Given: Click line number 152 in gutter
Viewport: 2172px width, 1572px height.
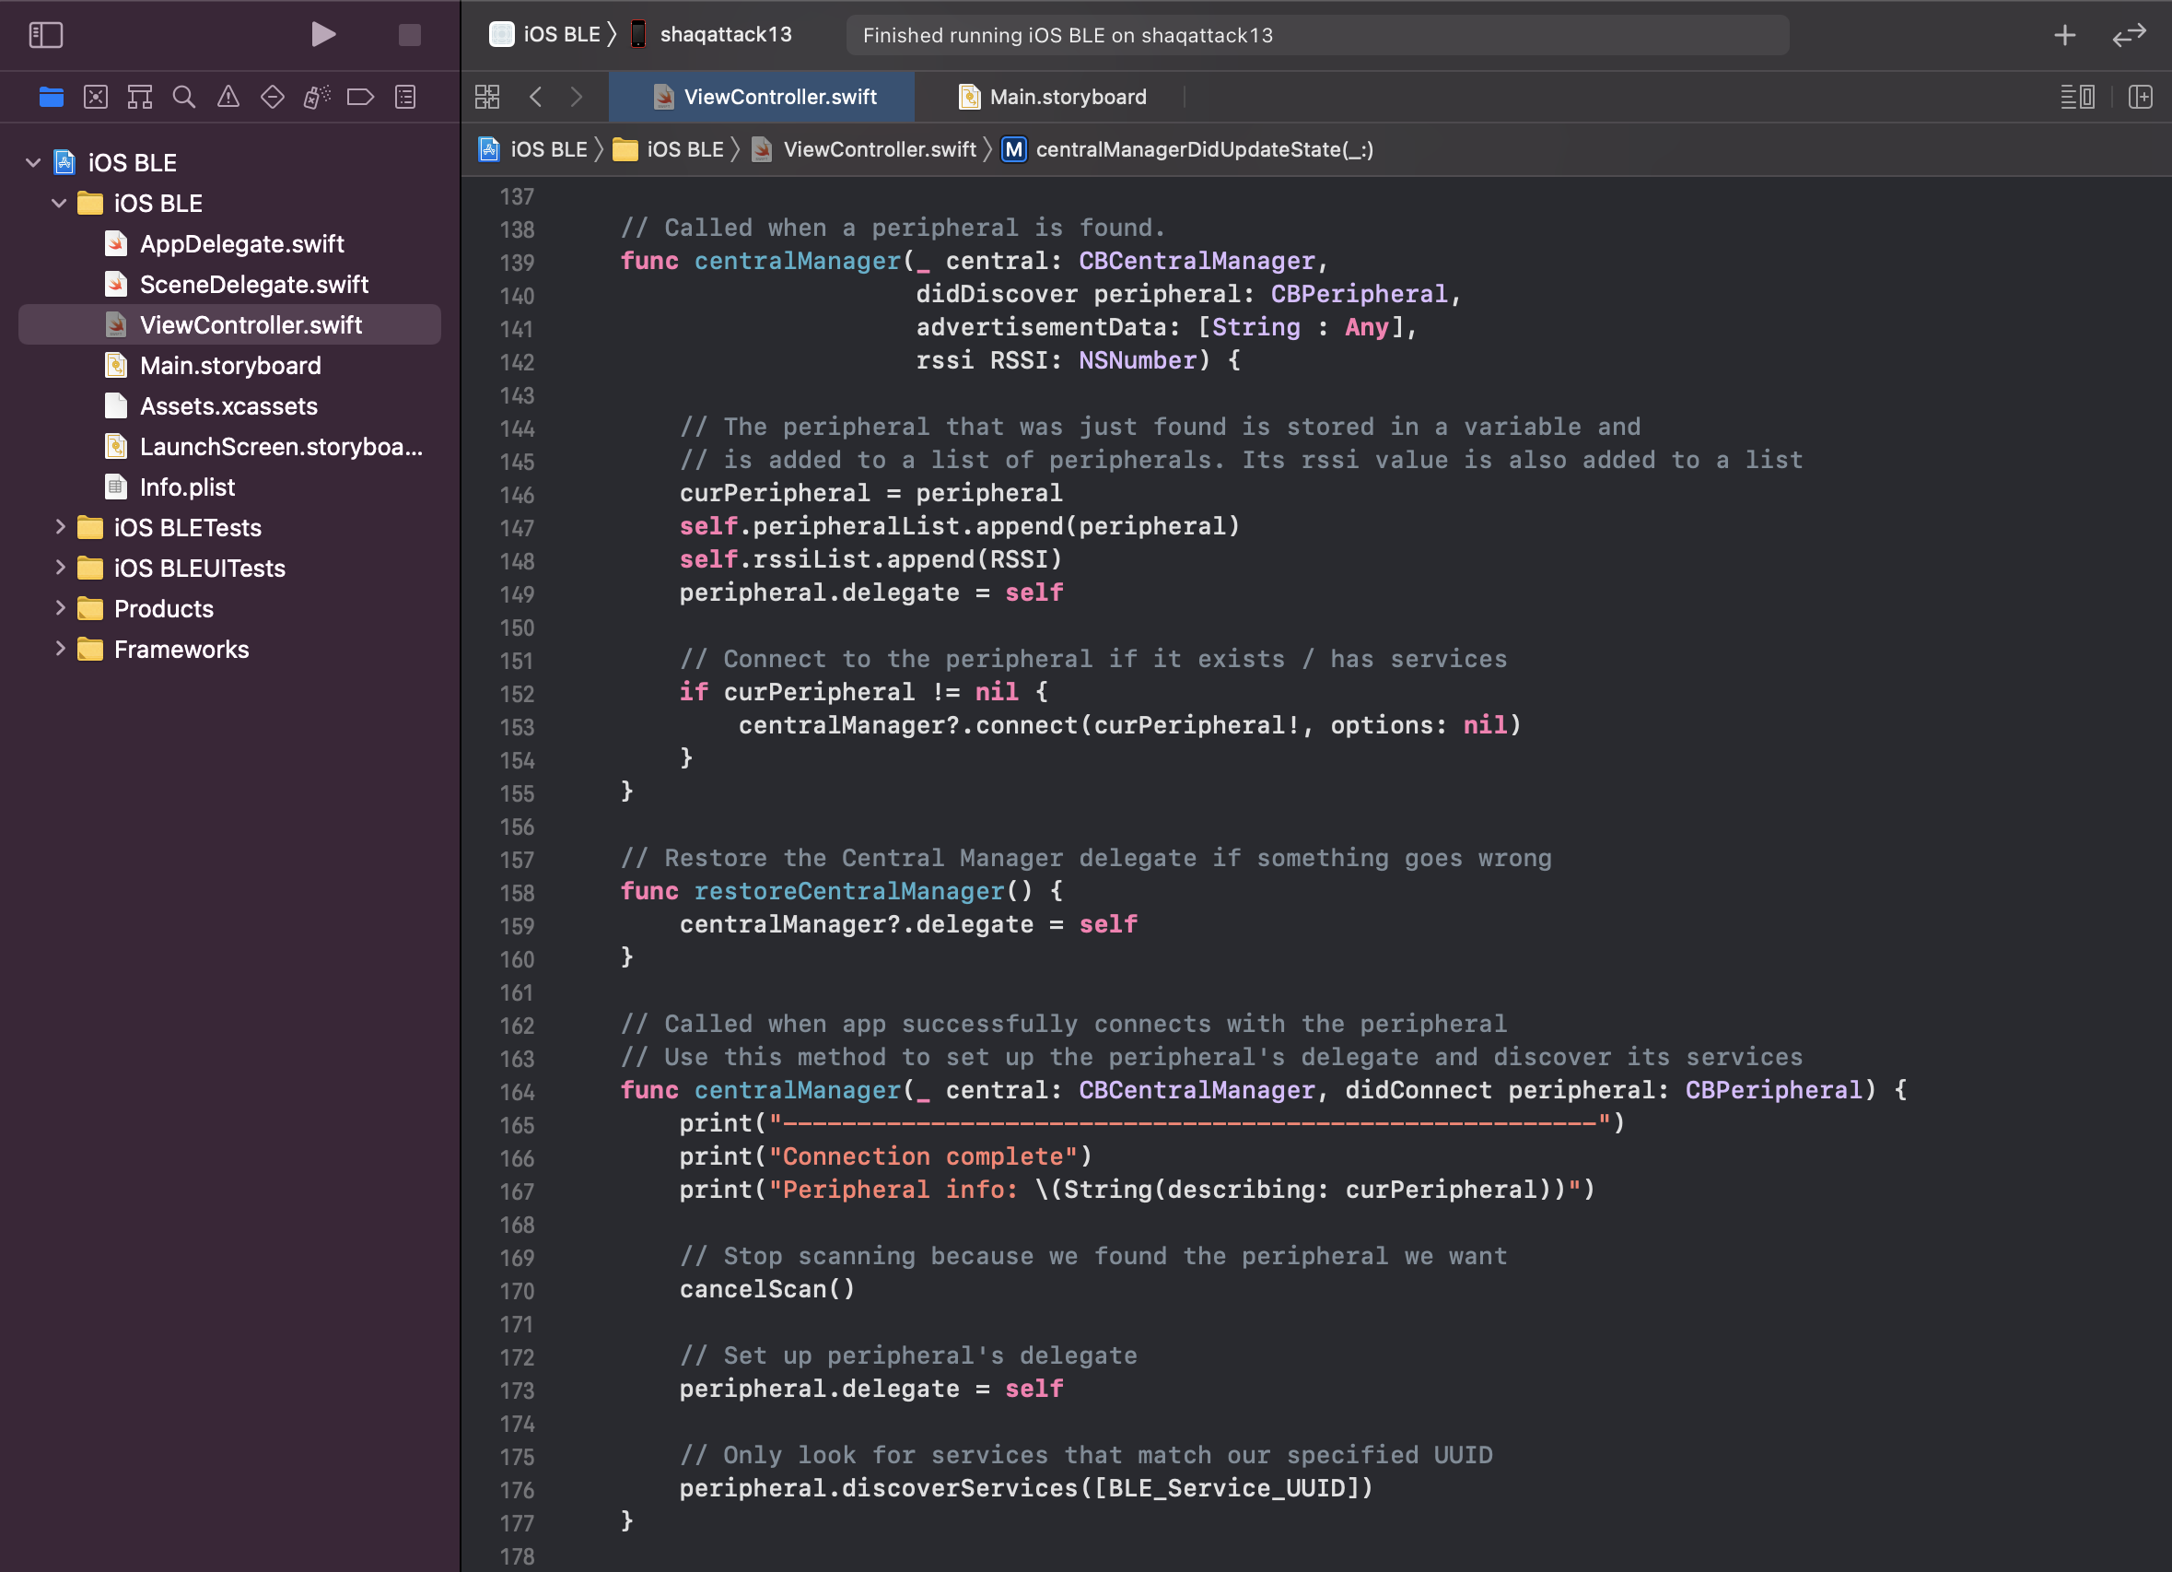Looking at the screenshot, I should [x=517, y=694].
